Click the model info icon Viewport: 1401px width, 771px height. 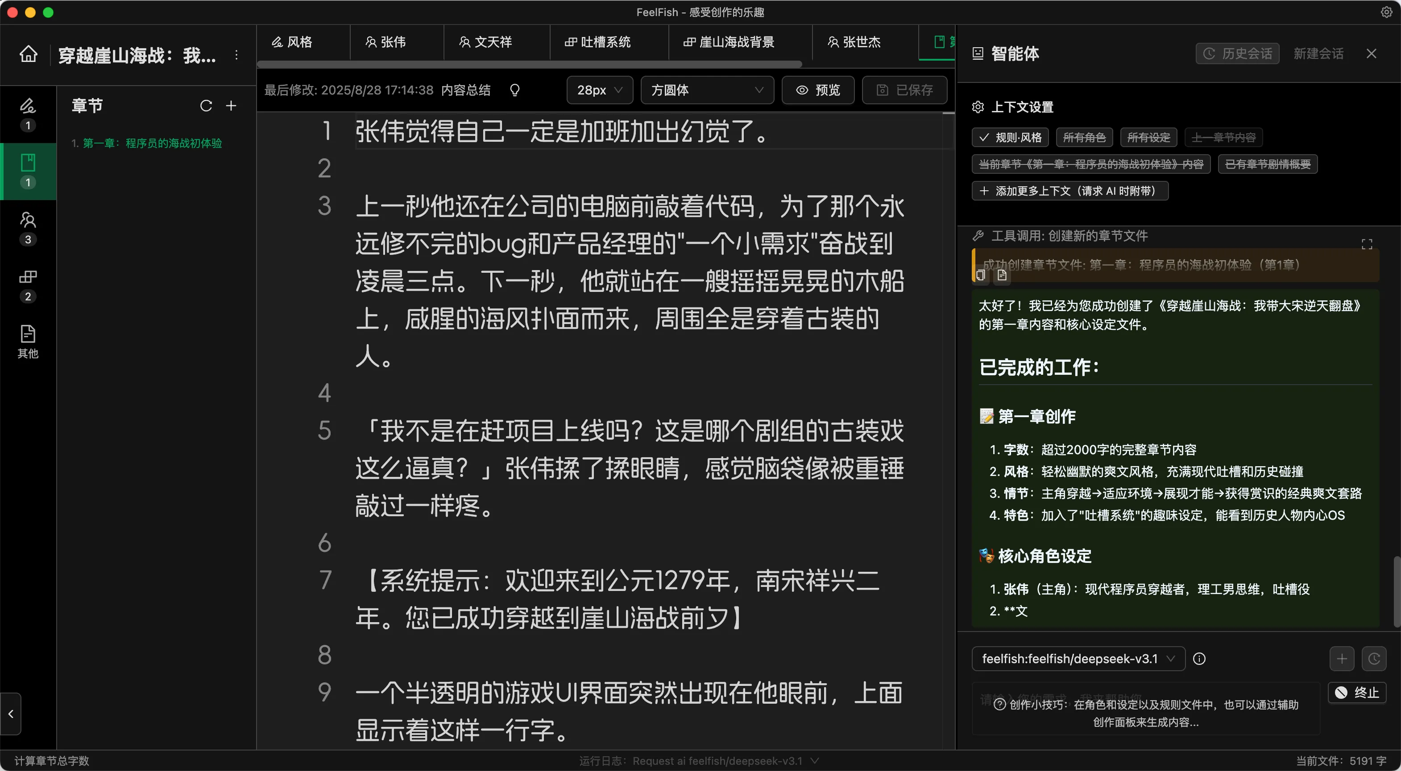pyautogui.click(x=1199, y=659)
